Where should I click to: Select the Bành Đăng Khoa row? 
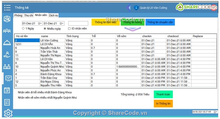click(116, 74)
